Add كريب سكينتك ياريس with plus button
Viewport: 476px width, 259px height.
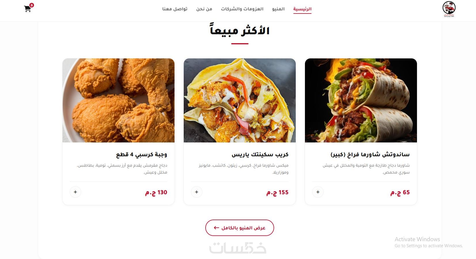[196, 192]
